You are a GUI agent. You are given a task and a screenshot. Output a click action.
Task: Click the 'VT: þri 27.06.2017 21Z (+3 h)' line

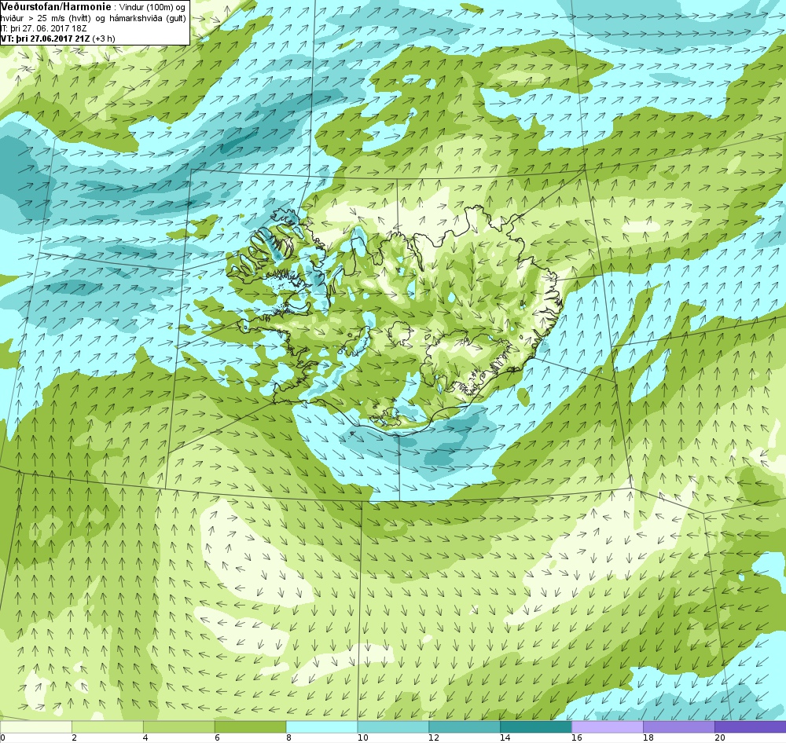click(x=57, y=38)
